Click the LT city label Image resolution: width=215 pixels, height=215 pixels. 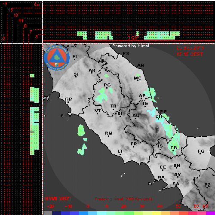pyautogui.click(x=120, y=151)
